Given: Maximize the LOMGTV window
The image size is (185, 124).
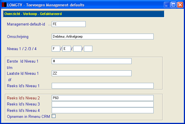Looking at the screenshot, I should pyautogui.click(x=173, y=5).
